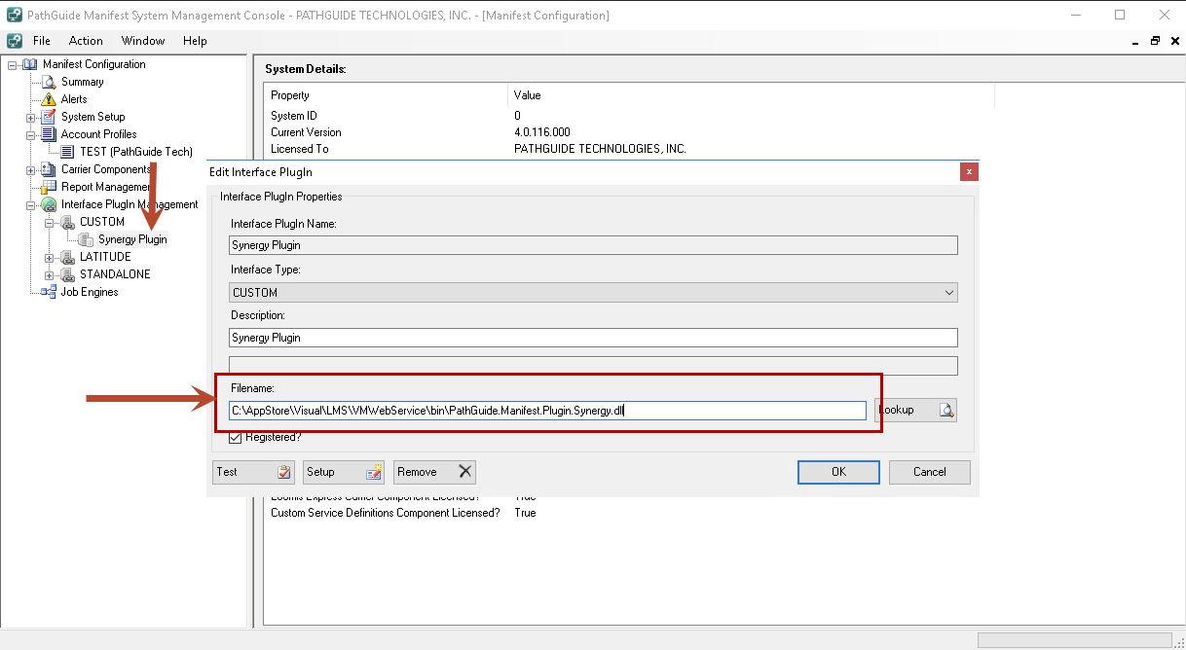The height and width of the screenshot is (650, 1186).
Task: Close the Edit Interface PlugIn dialog
Action: click(969, 172)
